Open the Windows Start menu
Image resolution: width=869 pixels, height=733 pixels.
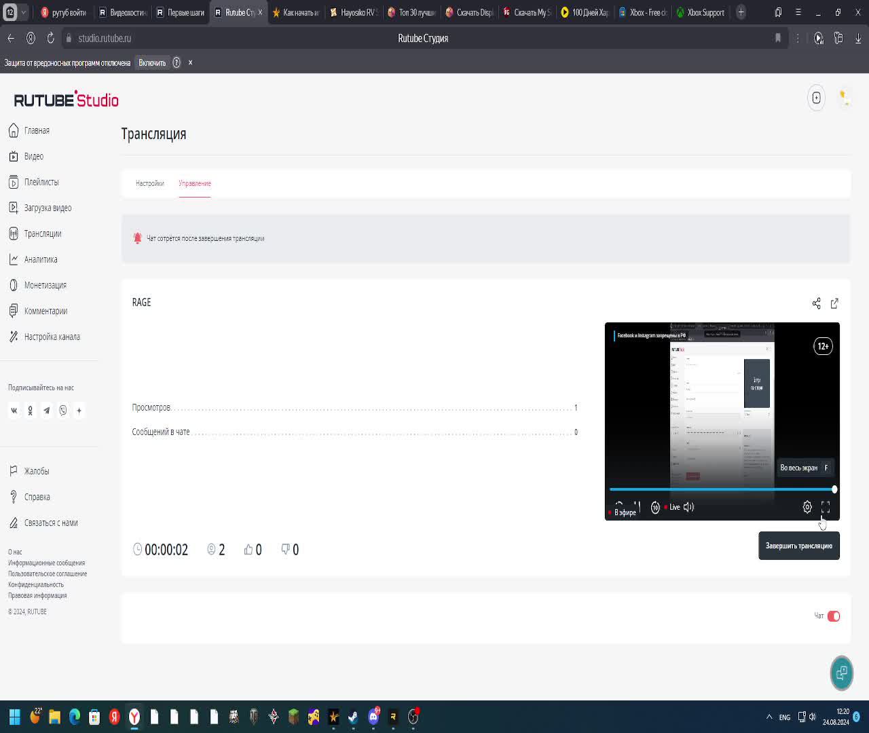(15, 716)
